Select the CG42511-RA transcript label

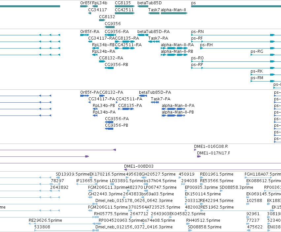click(128, 45)
